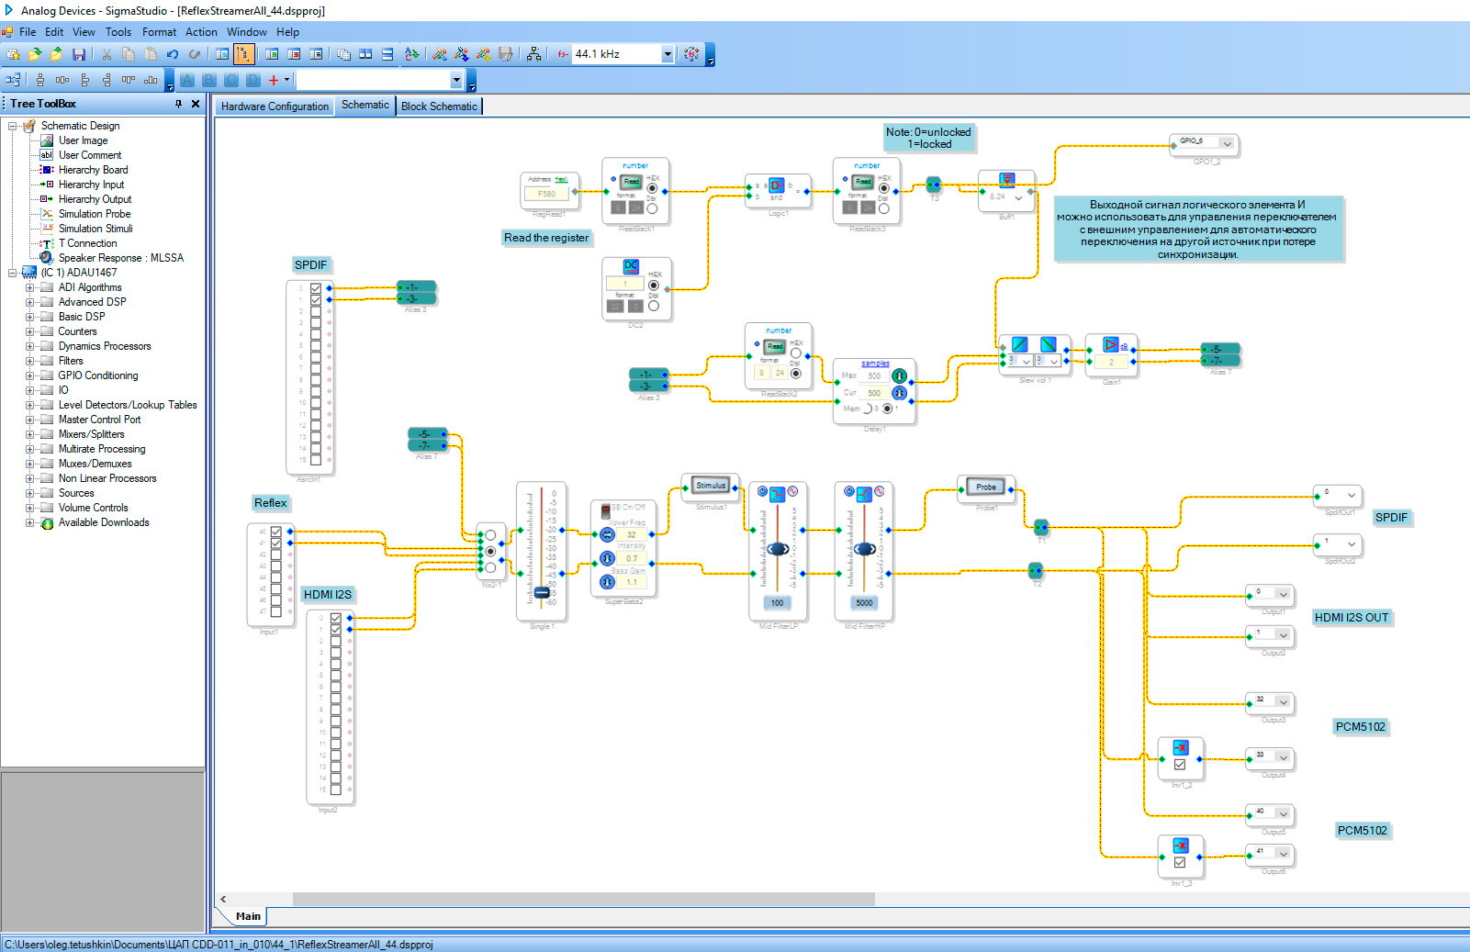
Task: Open SpdifOut1 channel dropdown
Action: point(1351,495)
